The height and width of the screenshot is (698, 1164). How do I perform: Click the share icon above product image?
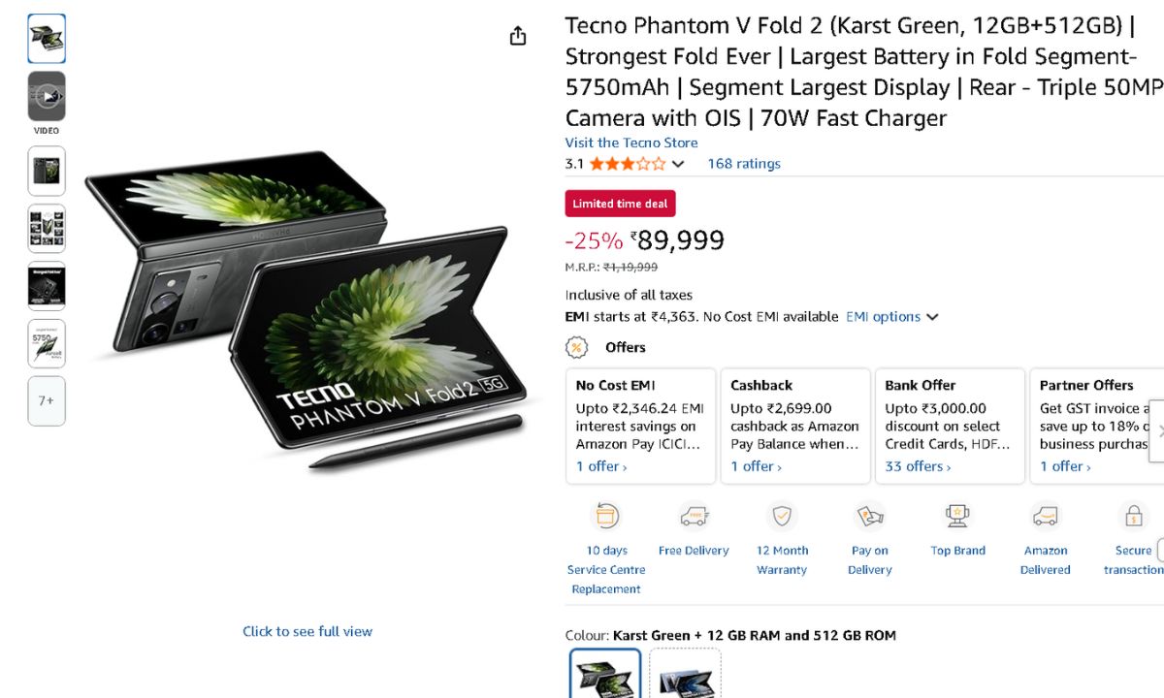(x=518, y=36)
